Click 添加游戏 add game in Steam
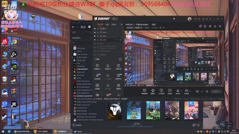Screen dimensions: 239x134 (x=77, y=125)
